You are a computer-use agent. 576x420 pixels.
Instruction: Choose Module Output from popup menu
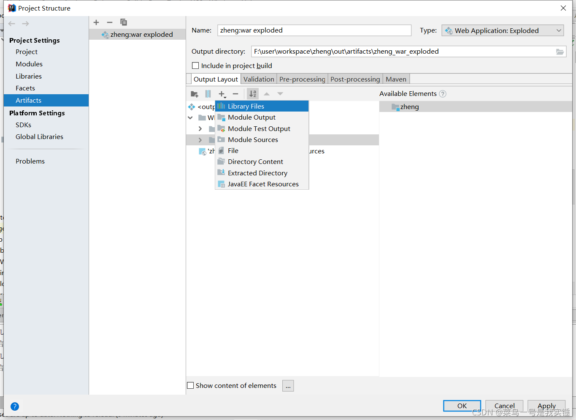[262, 117]
